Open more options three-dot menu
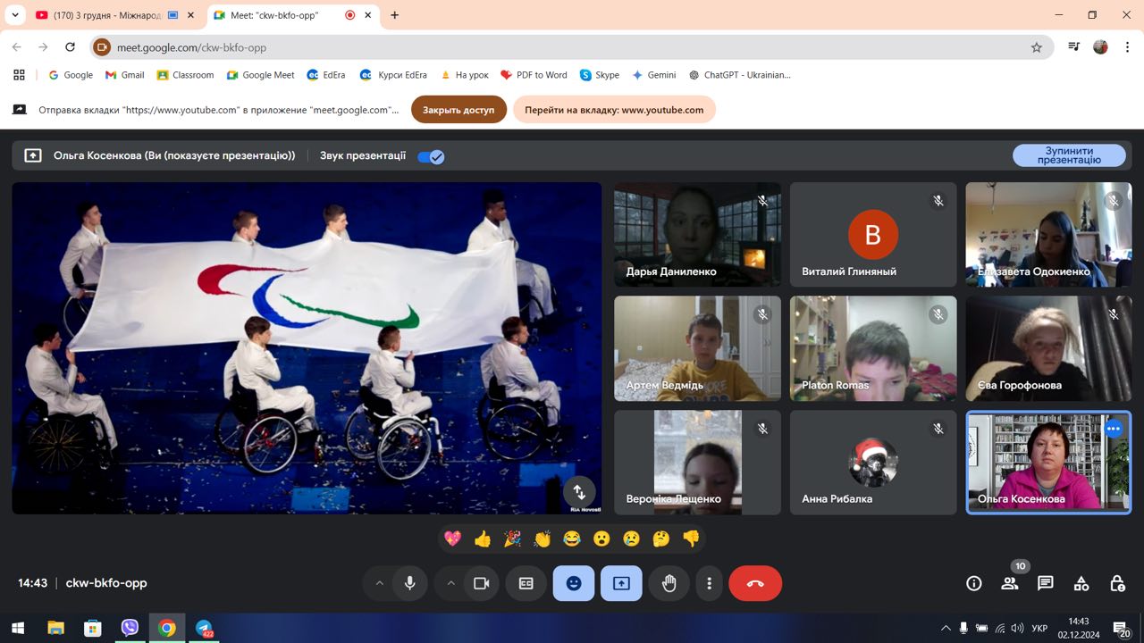 pos(710,583)
